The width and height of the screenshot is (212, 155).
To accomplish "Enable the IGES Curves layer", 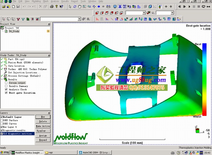I will point(2,124).
